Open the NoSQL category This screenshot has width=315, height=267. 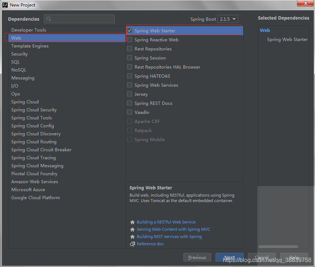click(x=67, y=70)
